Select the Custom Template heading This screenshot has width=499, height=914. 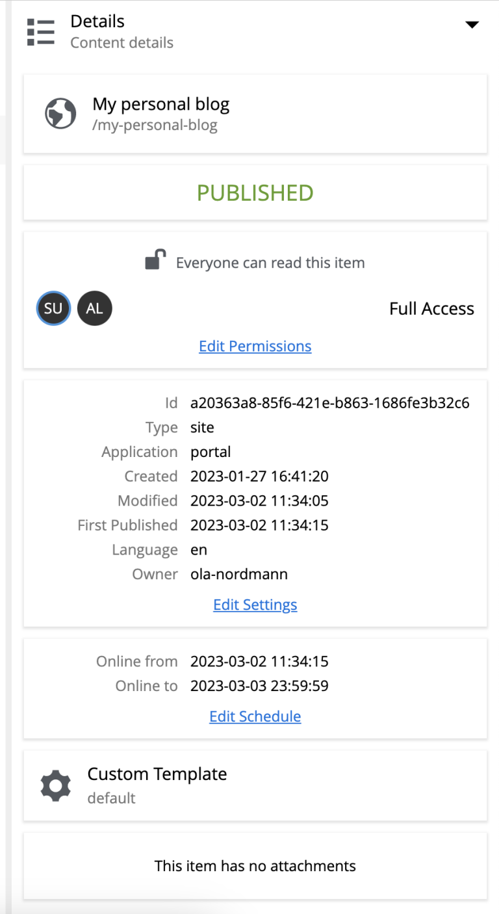coord(157,774)
